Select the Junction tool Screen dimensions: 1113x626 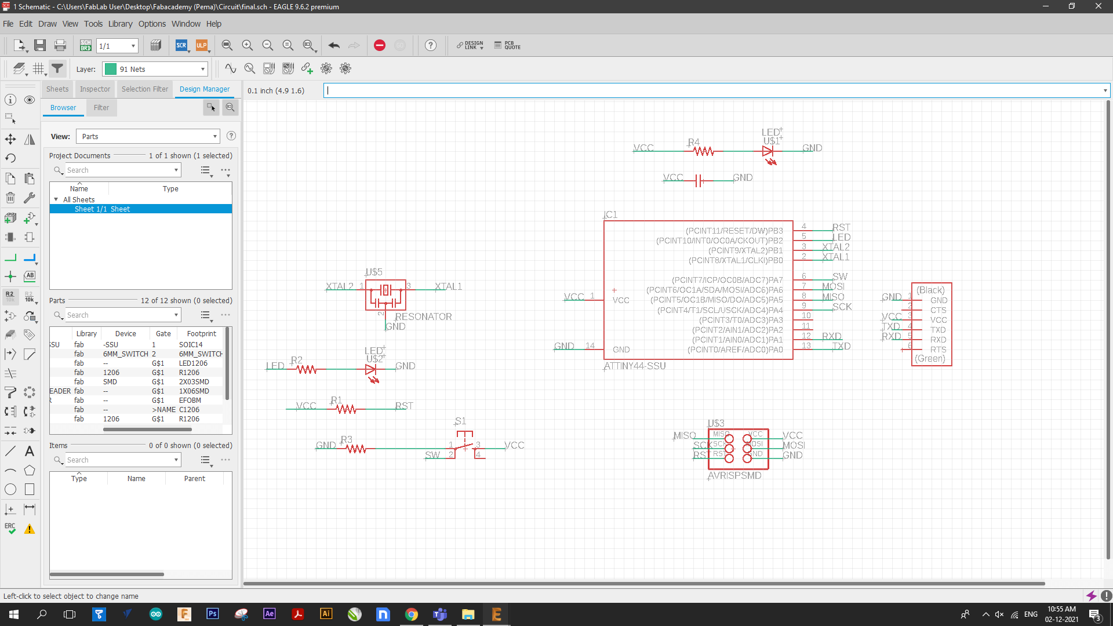[10, 276]
